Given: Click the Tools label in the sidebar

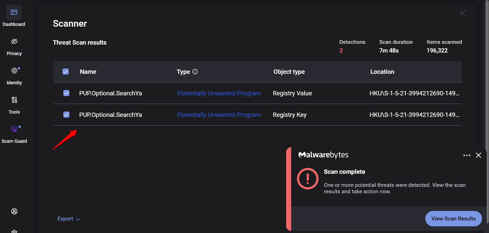Looking at the screenshot, I should 14,112.
